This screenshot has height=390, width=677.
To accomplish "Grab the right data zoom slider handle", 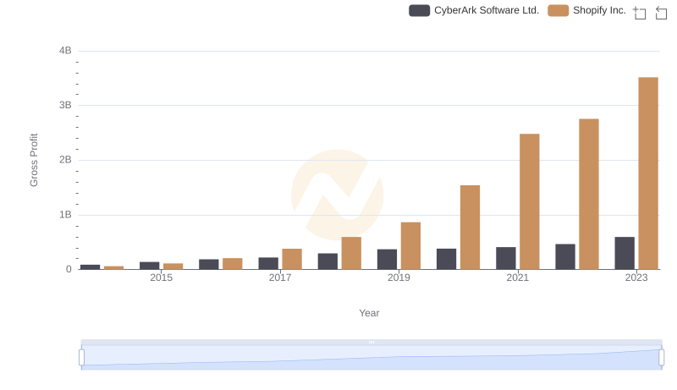I will coord(661,358).
